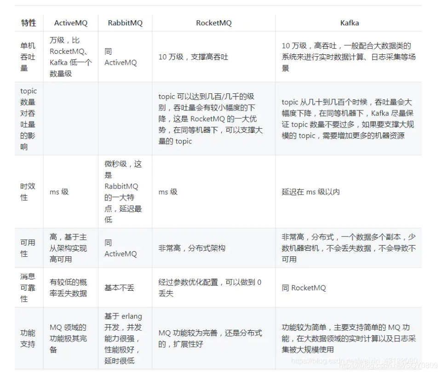Viewport: 442px width, 374px height.
Task: Select the ActiveMQ throughput cell starting 万级，比
Action: pos(71,57)
